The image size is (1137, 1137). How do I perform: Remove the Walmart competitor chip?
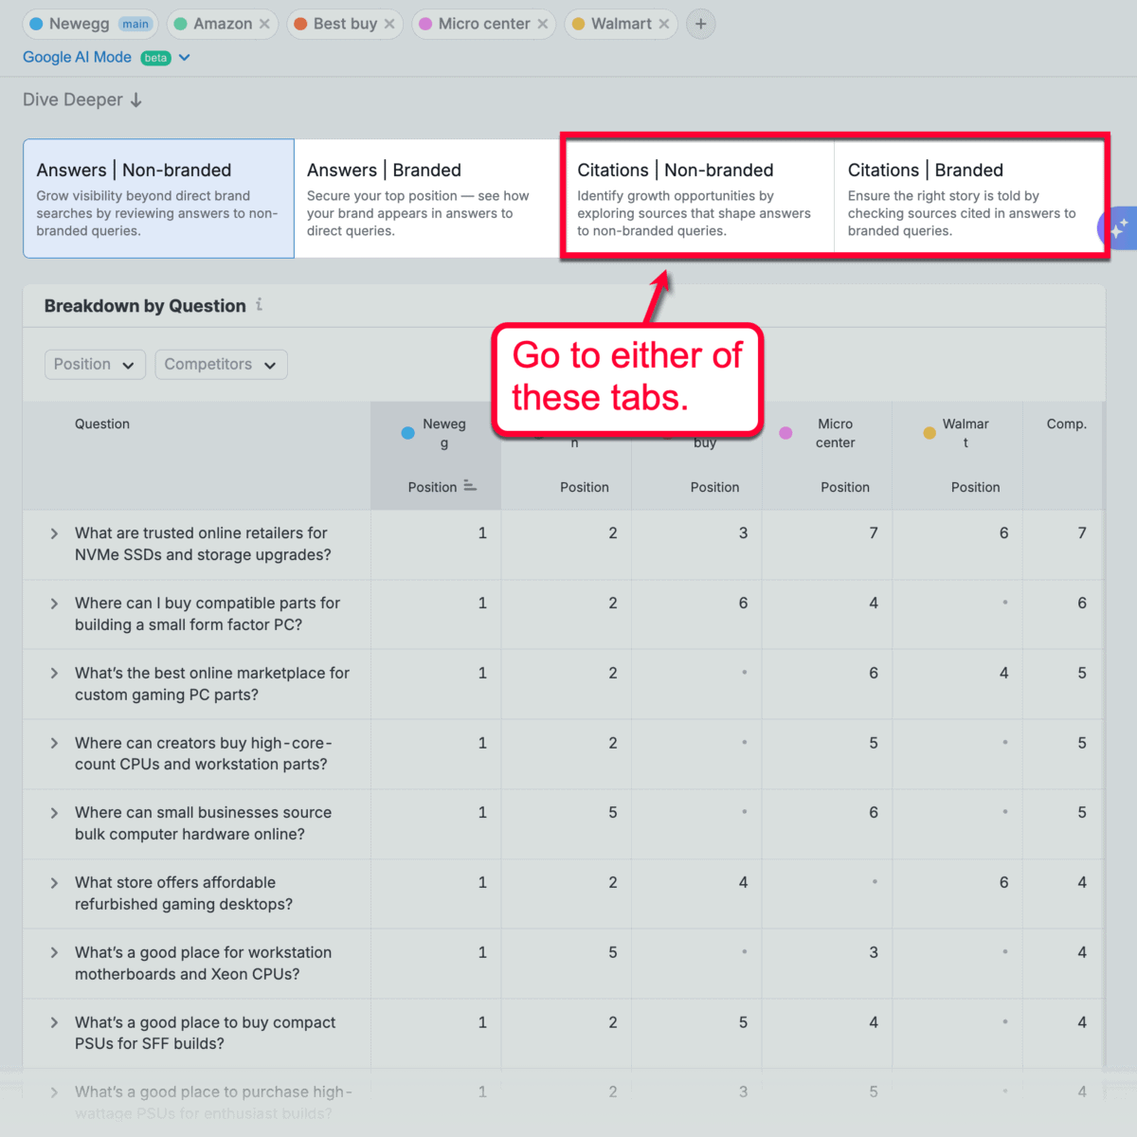tap(663, 24)
